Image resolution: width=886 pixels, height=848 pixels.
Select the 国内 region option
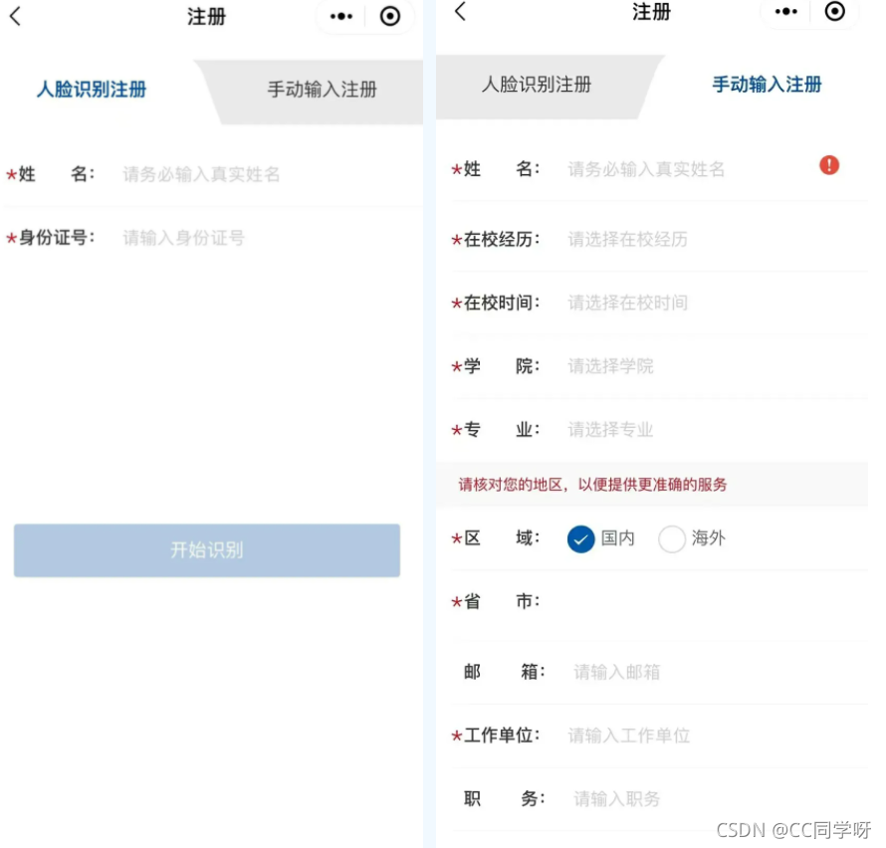(597, 538)
